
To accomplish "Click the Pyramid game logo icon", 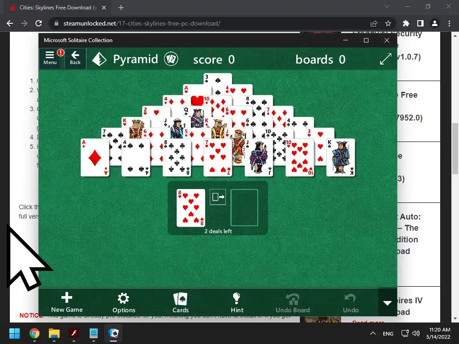I will point(100,59).
